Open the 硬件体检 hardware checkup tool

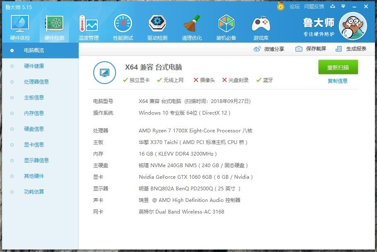(19, 26)
